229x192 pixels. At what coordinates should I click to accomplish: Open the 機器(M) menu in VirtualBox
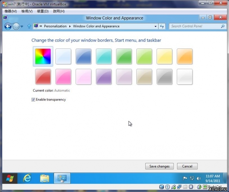[x=11, y=11]
